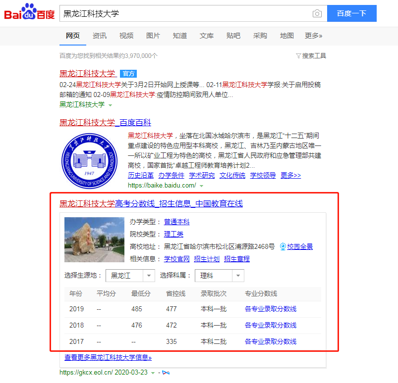
Task: Switch to the 贴吧 tab
Action: [x=233, y=36]
